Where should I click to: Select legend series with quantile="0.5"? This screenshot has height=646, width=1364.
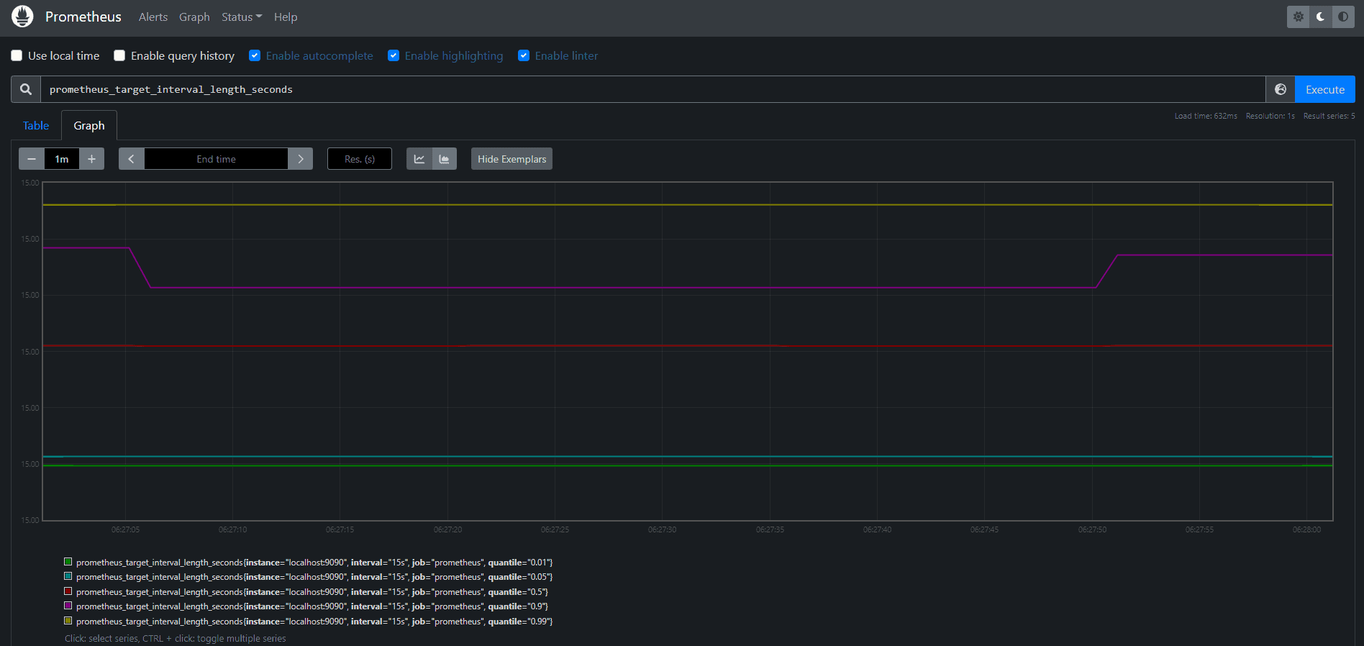312,592
